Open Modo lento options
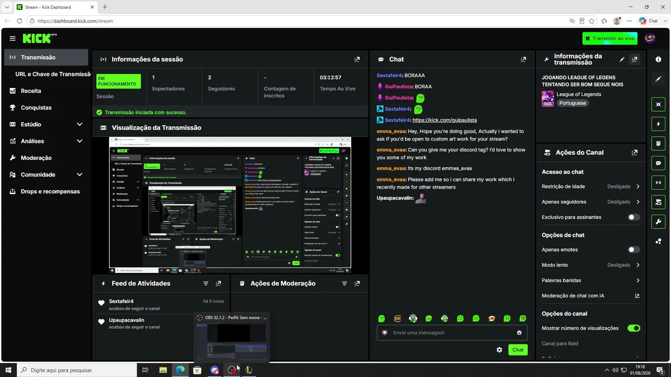671x377 pixels. pyautogui.click(x=591, y=265)
